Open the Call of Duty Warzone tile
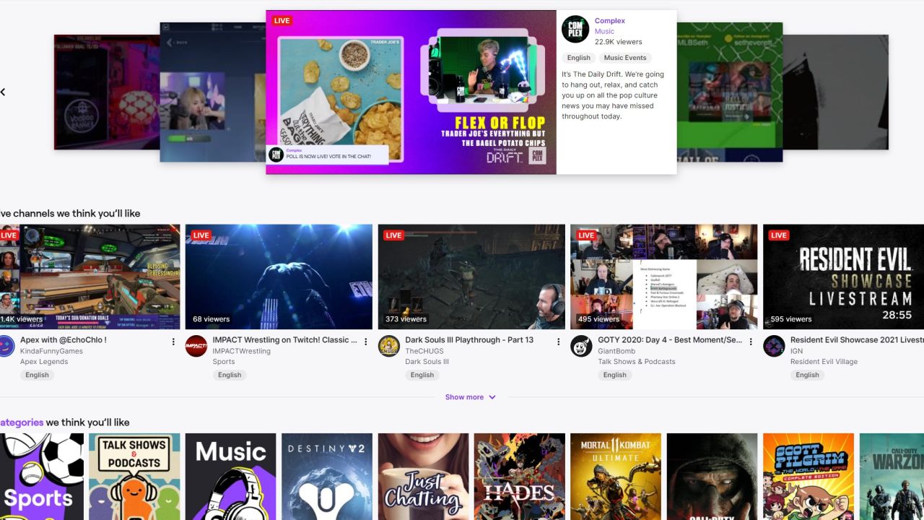 click(892, 477)
